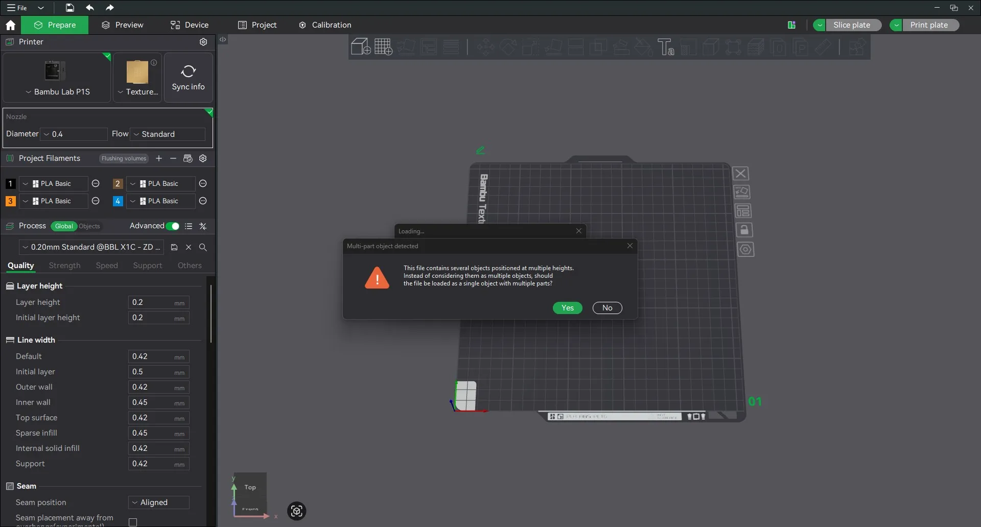Screen dimensions: 981x527
Task: Click Yes in multi-part dialog
Action: click(568, 308)
